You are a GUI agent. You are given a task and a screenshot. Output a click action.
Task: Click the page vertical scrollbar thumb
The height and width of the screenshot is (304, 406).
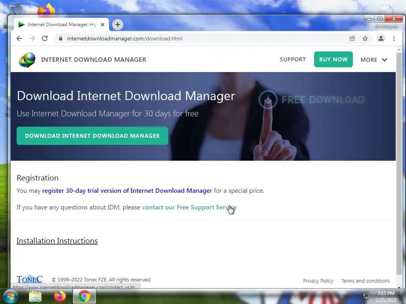click(399, 164)
